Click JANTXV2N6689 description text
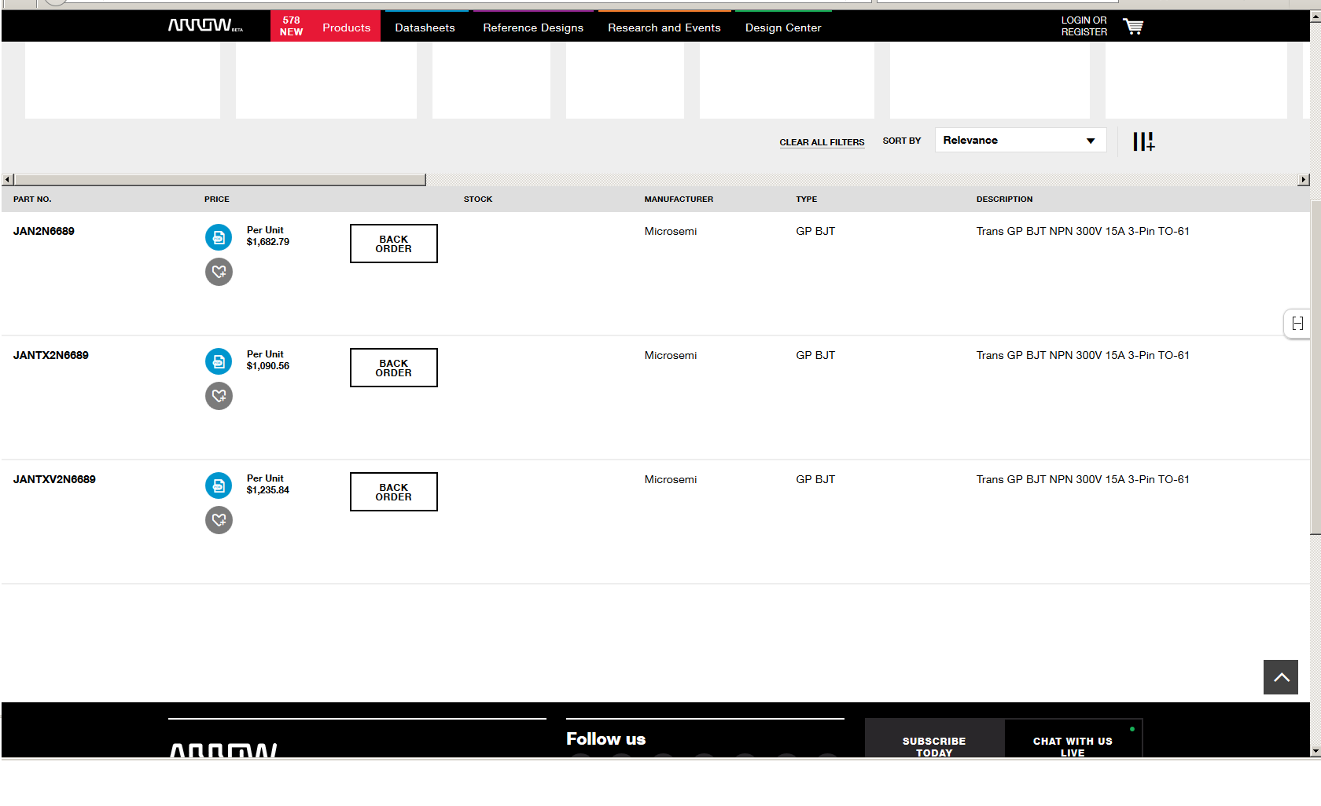This screenshot has width=1321, height=806. point(1083,479)
